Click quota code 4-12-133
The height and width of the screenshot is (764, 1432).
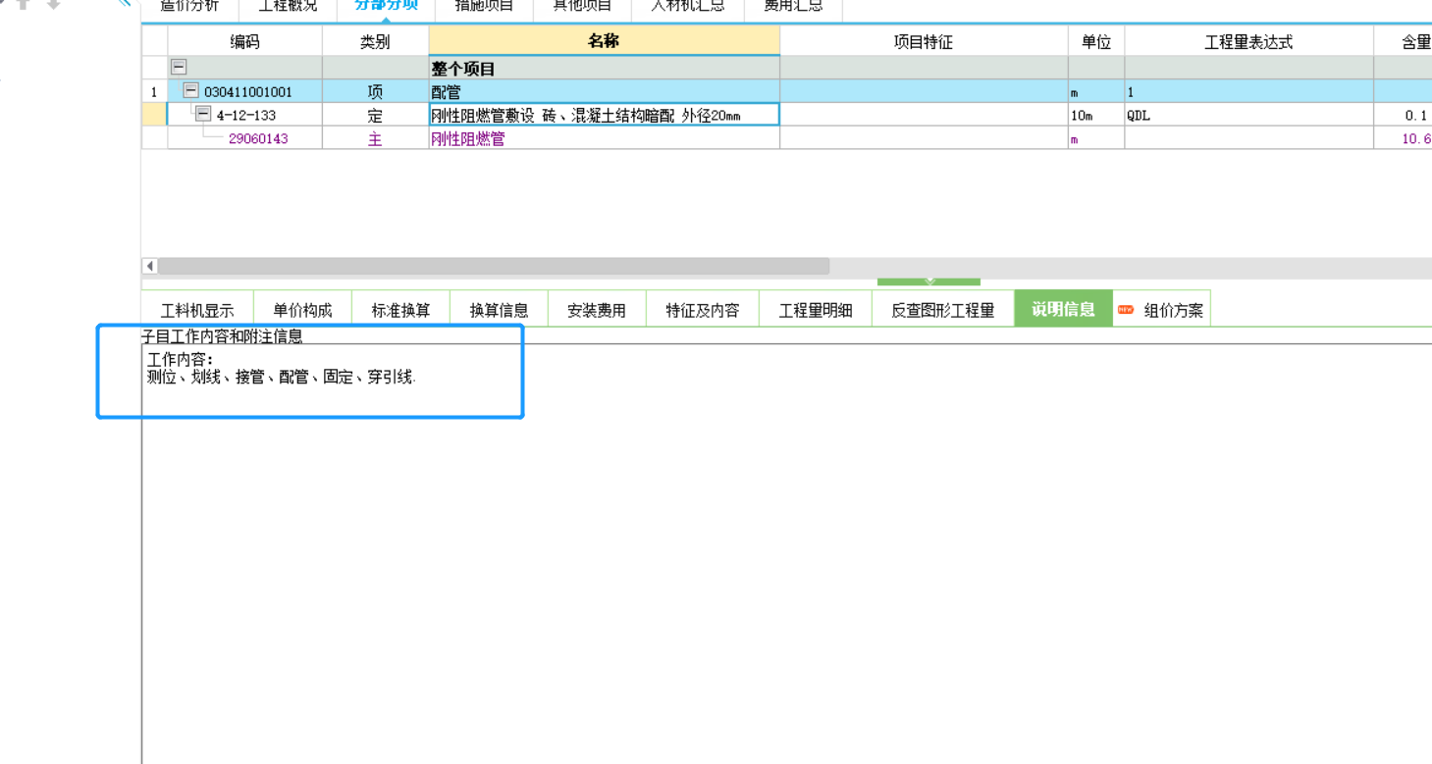[246, 115]
